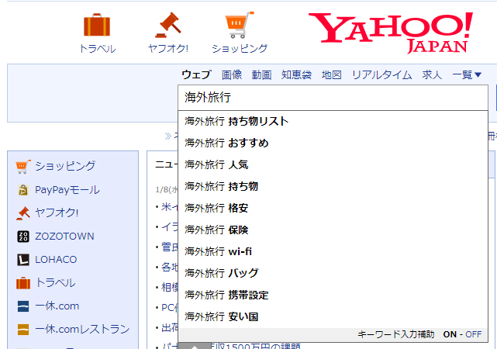Click the LOHACO logo icon

click(x=22, y=260)
